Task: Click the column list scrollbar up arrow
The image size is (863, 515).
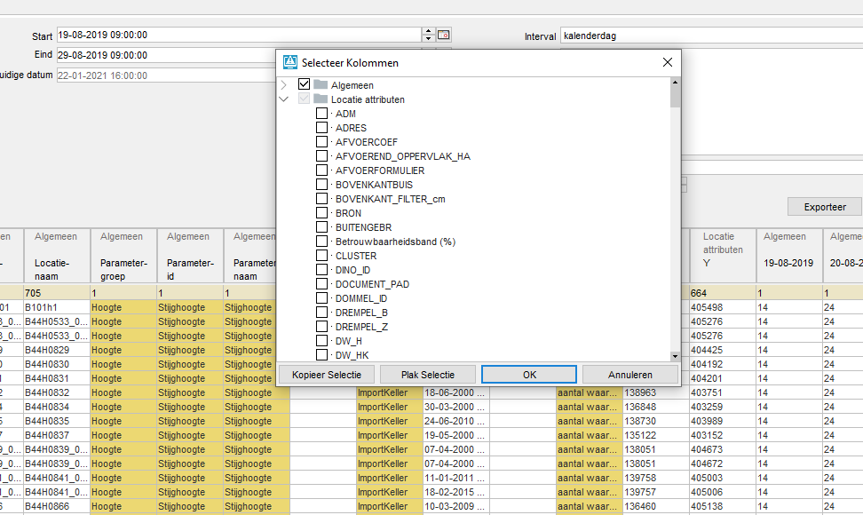Action: (676, 82)
